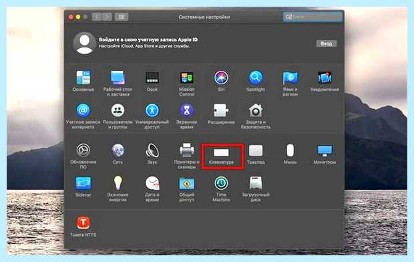Close the System Preferences window

point(71,17)
